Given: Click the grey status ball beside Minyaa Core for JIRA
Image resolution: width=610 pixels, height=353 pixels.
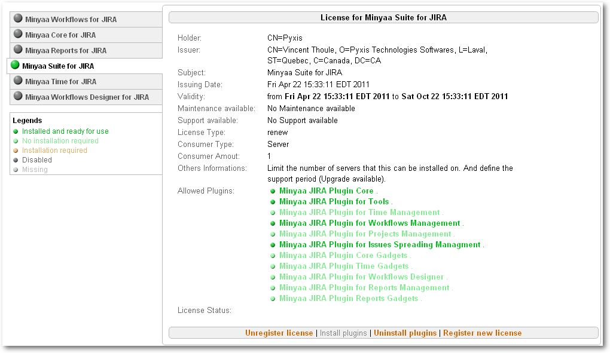Looking at the screenshot, I should click(x=18, y=34).
